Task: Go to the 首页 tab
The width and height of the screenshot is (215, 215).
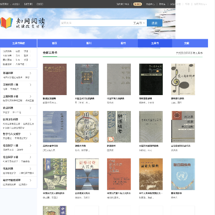Action: click(54, 43)
